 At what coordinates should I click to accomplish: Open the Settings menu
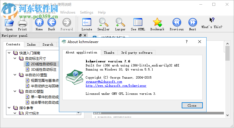click(87, 12)
